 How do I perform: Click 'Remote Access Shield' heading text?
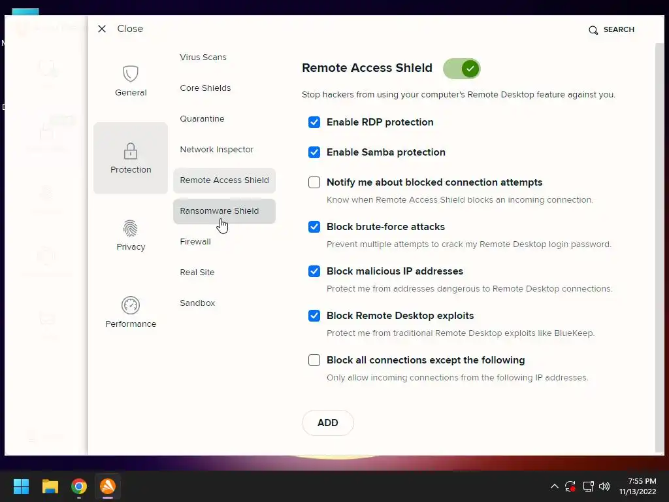click(367, 68)
